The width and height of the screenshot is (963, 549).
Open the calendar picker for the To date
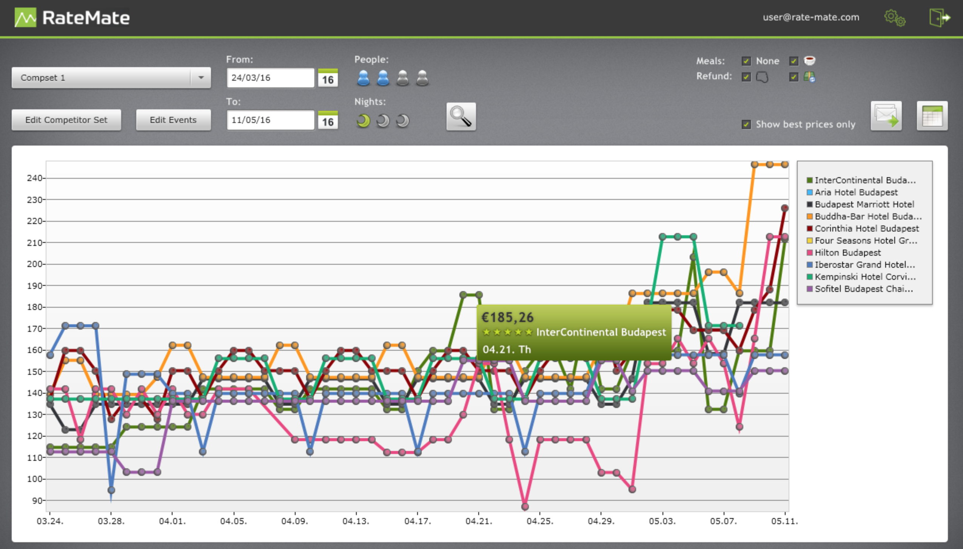point(328,120)
